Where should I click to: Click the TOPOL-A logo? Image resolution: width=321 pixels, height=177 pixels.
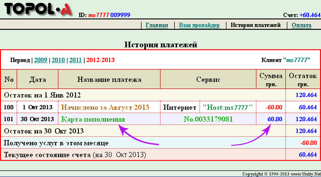(38, 9)
